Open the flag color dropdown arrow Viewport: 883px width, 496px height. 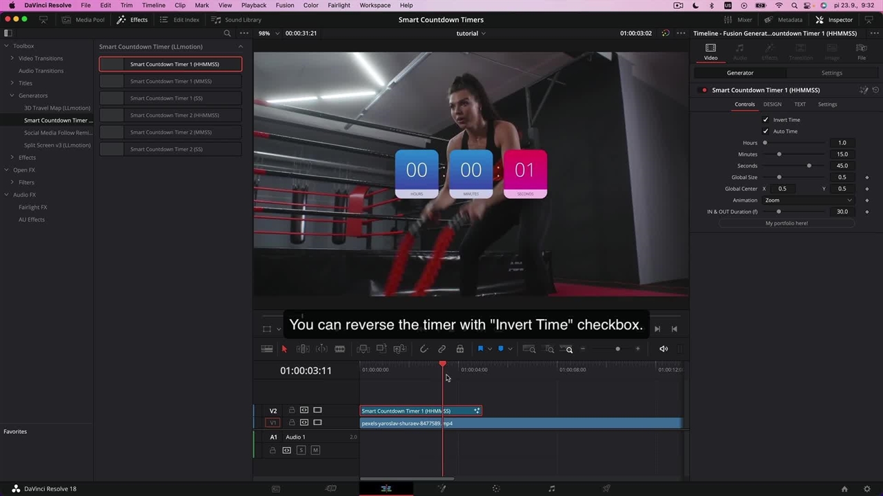click(x=490, y=349)
